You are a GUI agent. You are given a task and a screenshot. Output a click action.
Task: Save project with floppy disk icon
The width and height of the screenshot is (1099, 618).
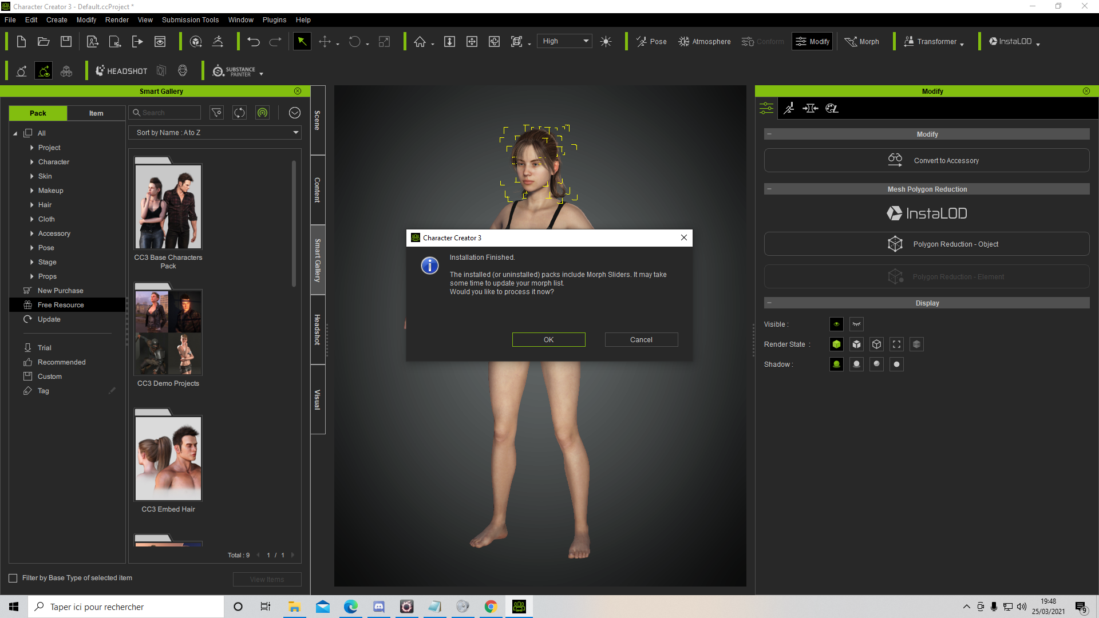pos(66,42)
